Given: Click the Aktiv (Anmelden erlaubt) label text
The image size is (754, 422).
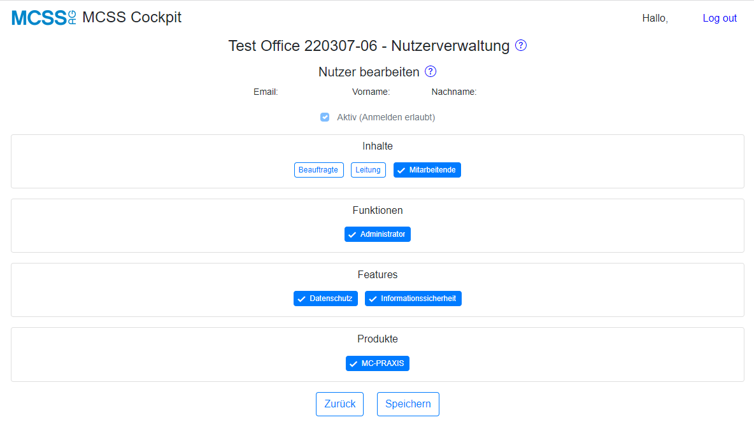Looking at the screenshot, I should coord(386,117).
